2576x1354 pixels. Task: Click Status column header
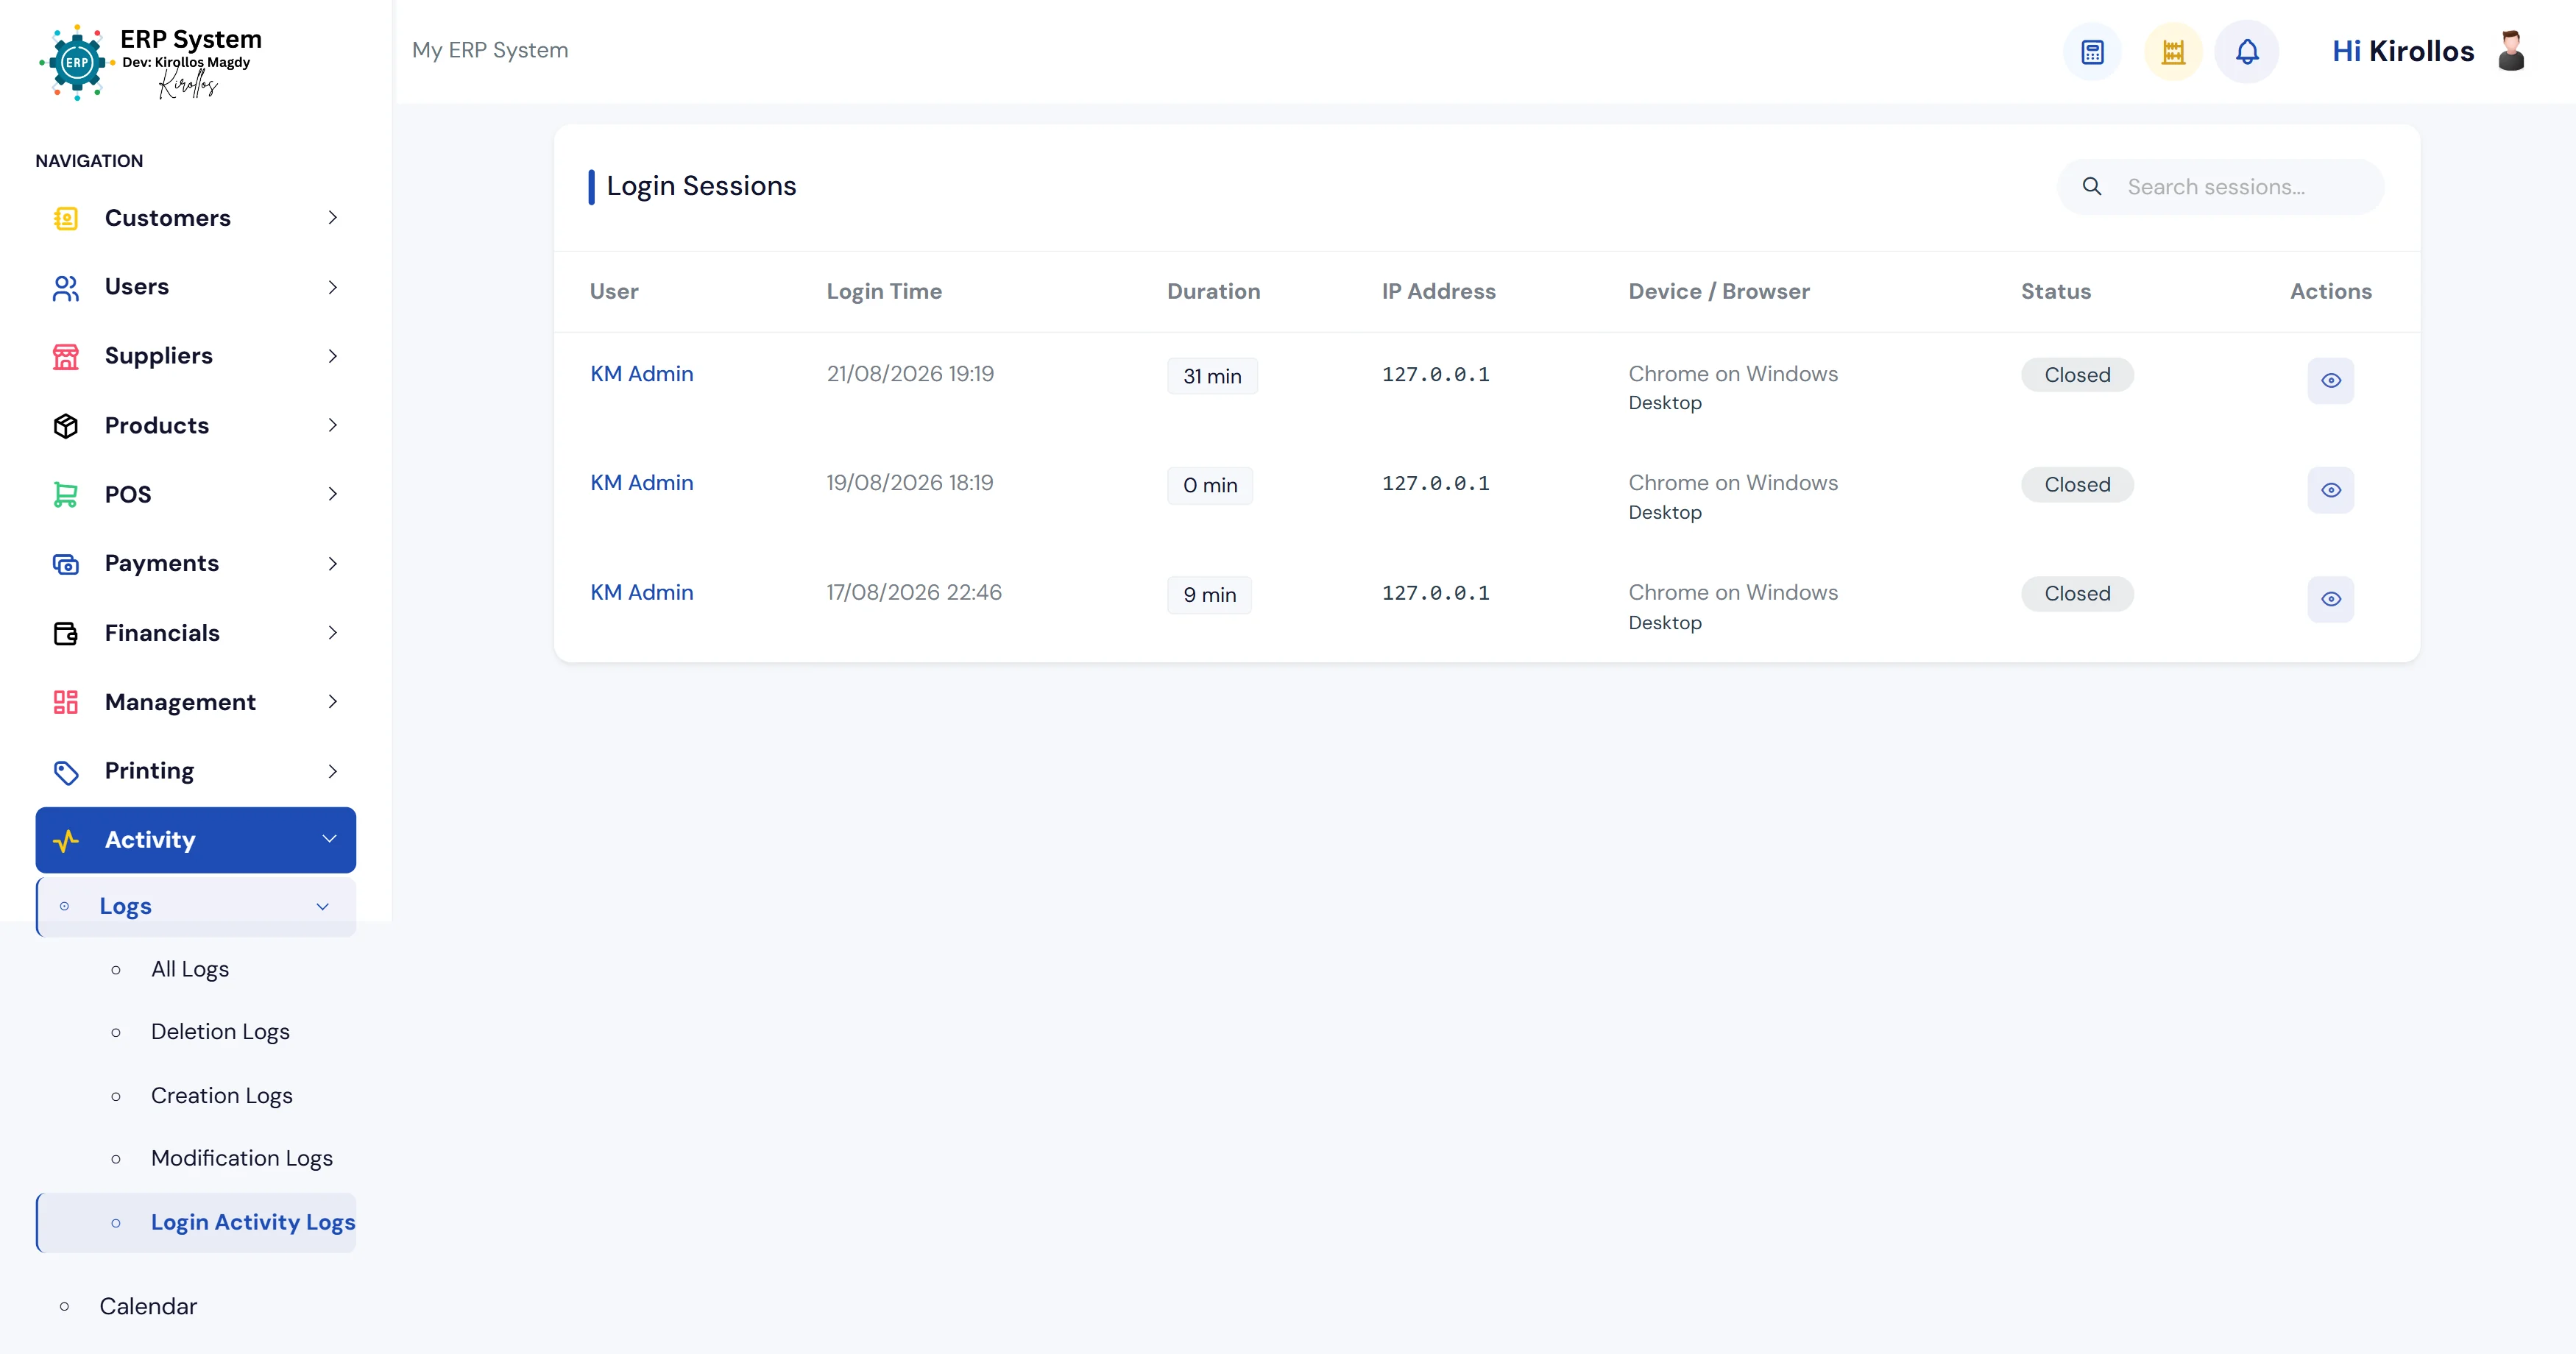pyautogui.click(x=2056, y=292)
